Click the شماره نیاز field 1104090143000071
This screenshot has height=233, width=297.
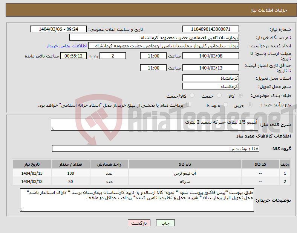[x=210, y=29]
